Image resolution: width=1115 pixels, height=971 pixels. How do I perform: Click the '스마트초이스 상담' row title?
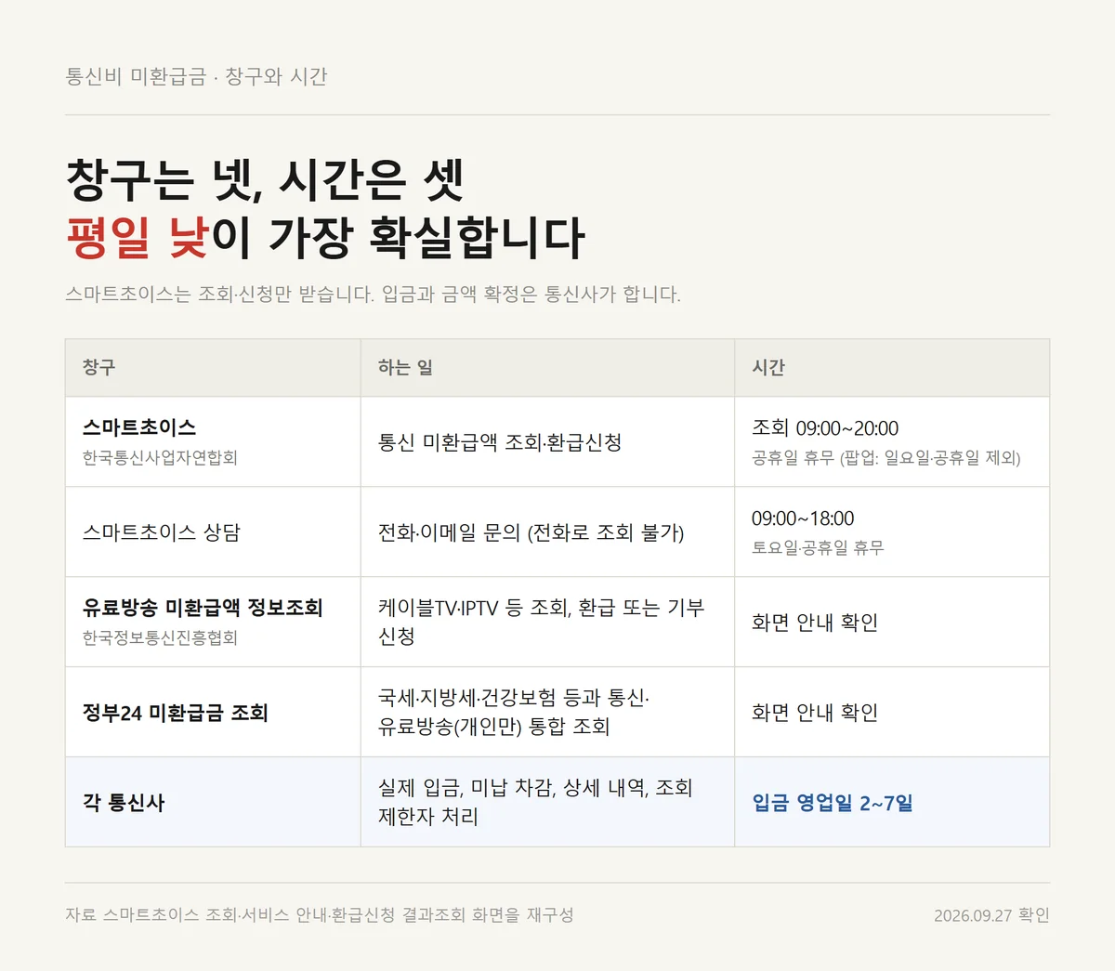click(x=162, y=532)
